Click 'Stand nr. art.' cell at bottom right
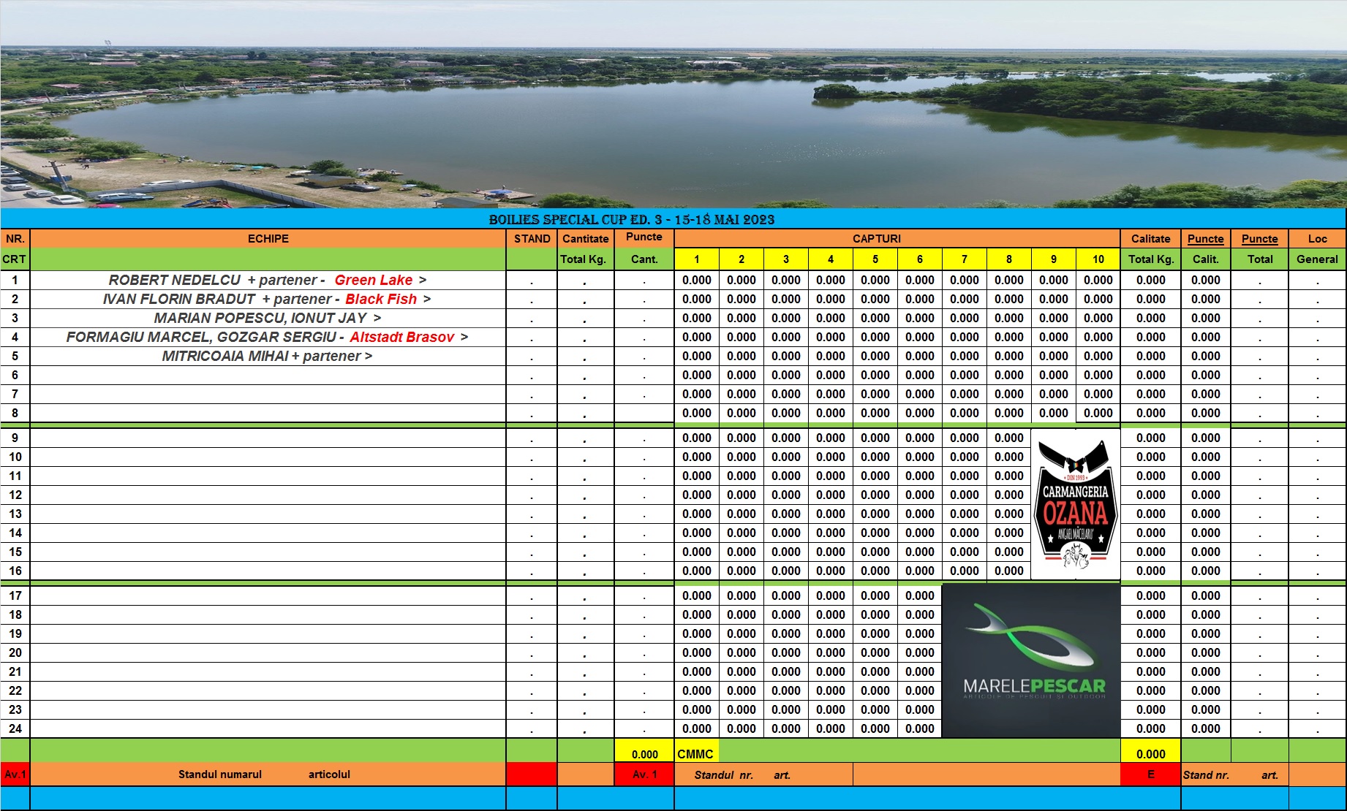The image size is (1347, 811). [x=1235, y=774]
